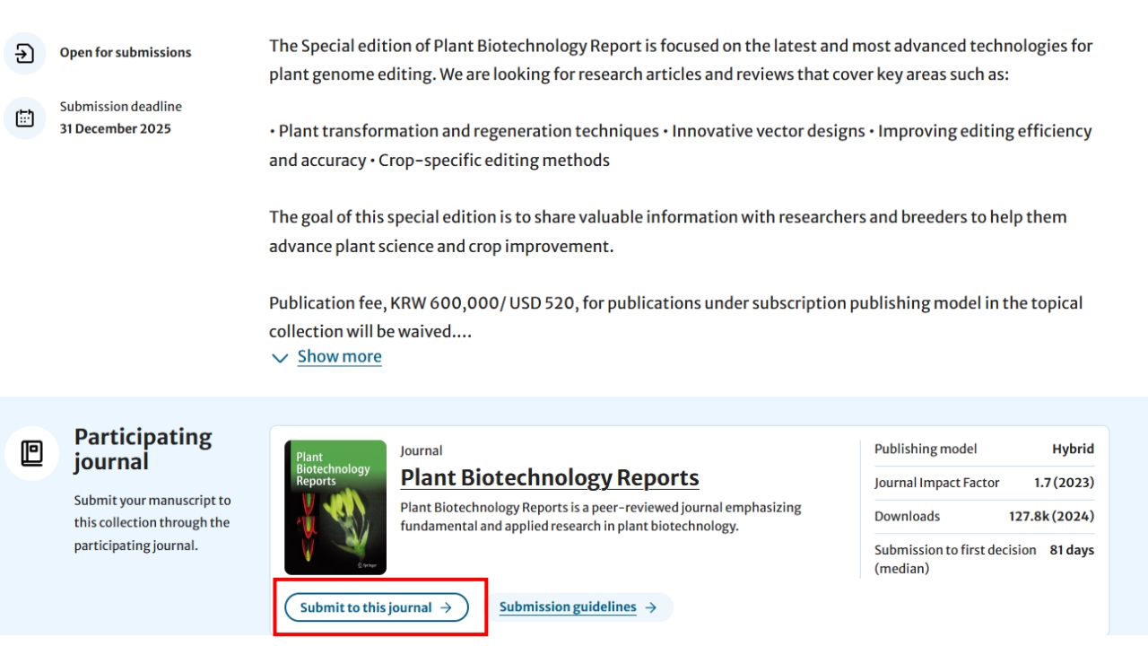
Task: Open the Submission guidelines link
Action: pos(568,607)
